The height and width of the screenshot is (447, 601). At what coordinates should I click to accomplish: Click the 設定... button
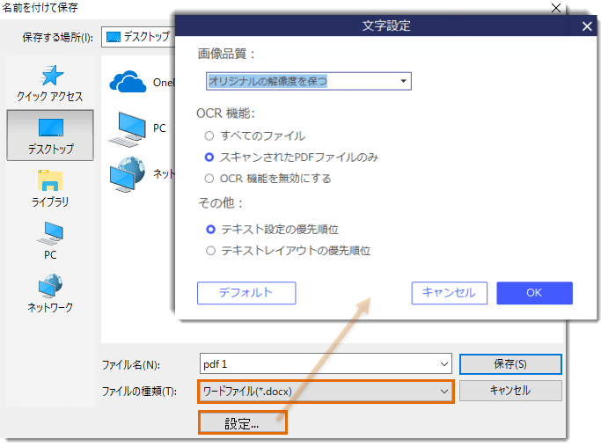[x=242, y=423]
